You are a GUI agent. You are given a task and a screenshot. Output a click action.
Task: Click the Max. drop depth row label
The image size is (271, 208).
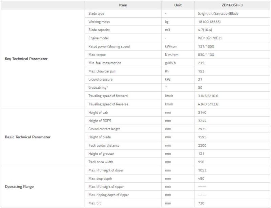pos(100,178)
